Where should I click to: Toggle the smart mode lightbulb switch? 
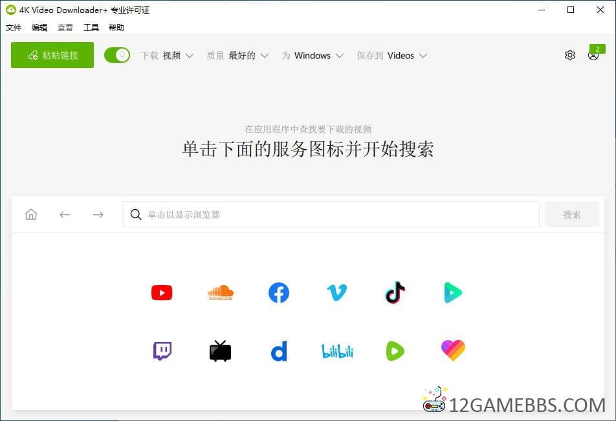click(x=117, y=55)
